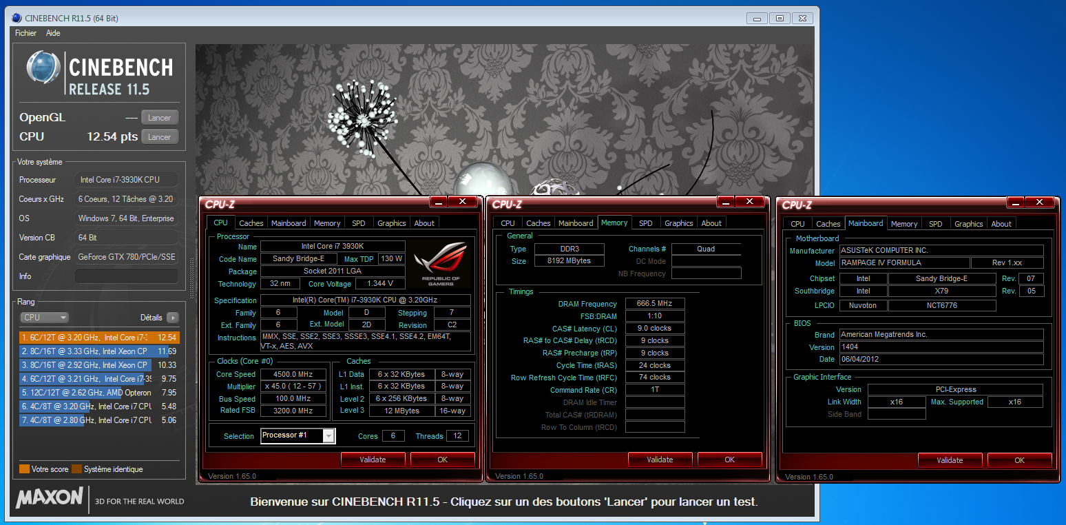Click the Republic of Gamers logo
Image resolution: width=1066 pixels, height=525 pixels.
[442, 265]
